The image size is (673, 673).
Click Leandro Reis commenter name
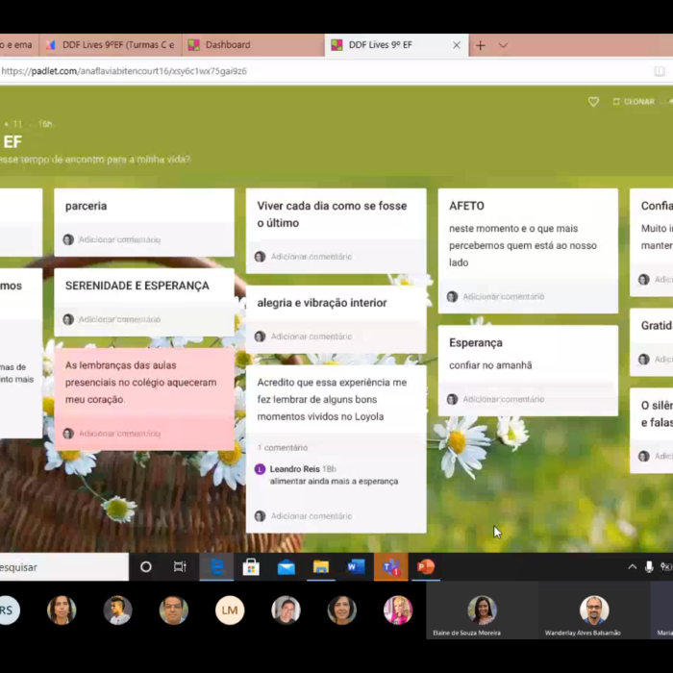(x=295, y=468)
